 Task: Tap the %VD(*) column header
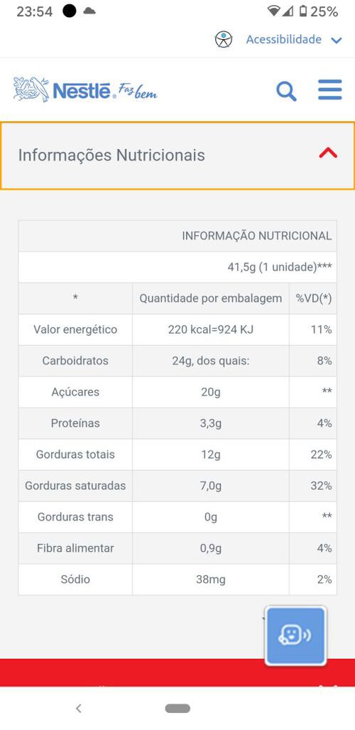point(313,298)
